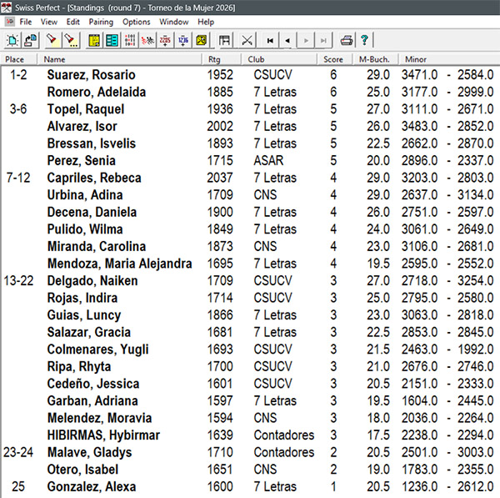Open the Pairing menu
Image resolution: width=500 pixels, height=498 pixels.
[x=102, y=22]
